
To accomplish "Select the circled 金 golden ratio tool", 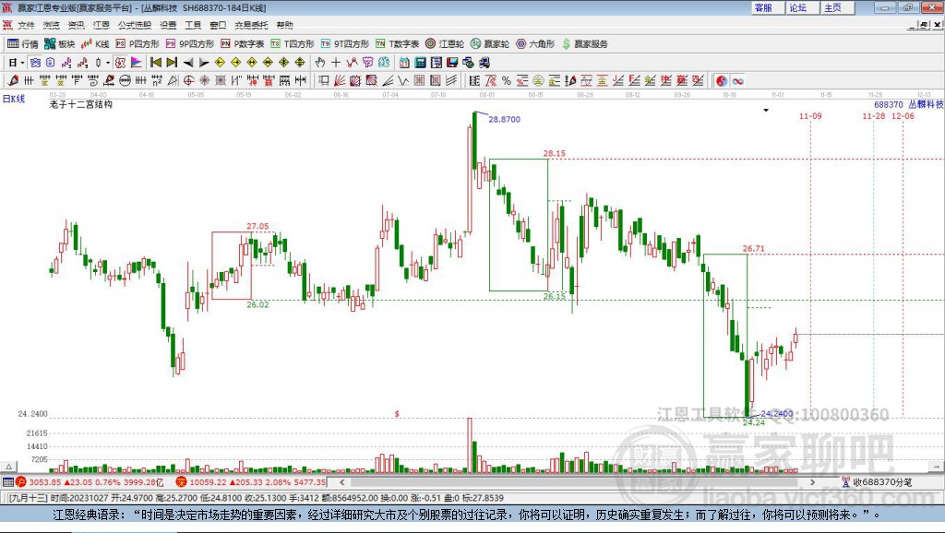I will click(538, 81).
